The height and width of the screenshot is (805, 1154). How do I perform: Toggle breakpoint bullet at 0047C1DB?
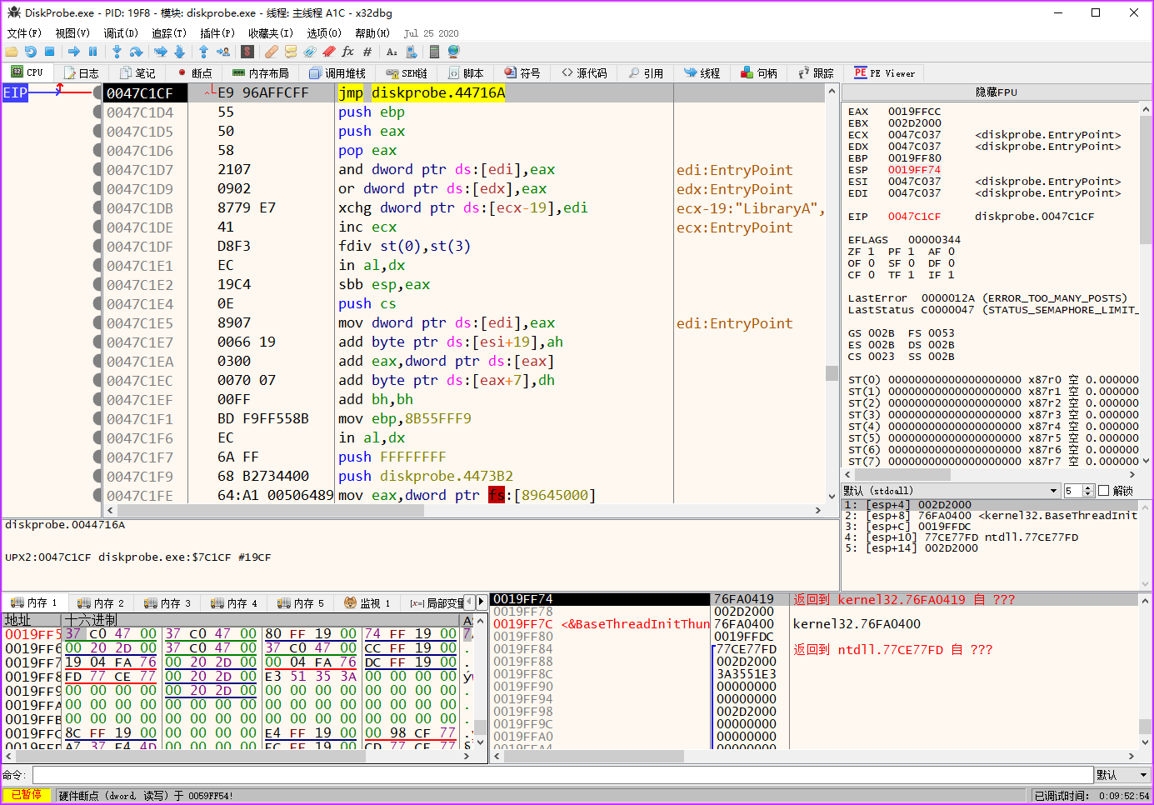97,207
